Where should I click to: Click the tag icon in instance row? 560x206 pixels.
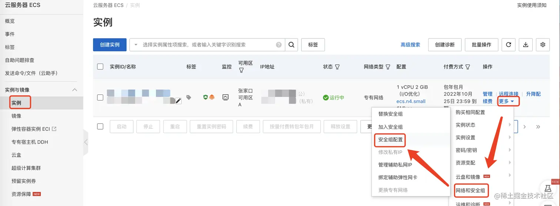[x=189, y=97]
